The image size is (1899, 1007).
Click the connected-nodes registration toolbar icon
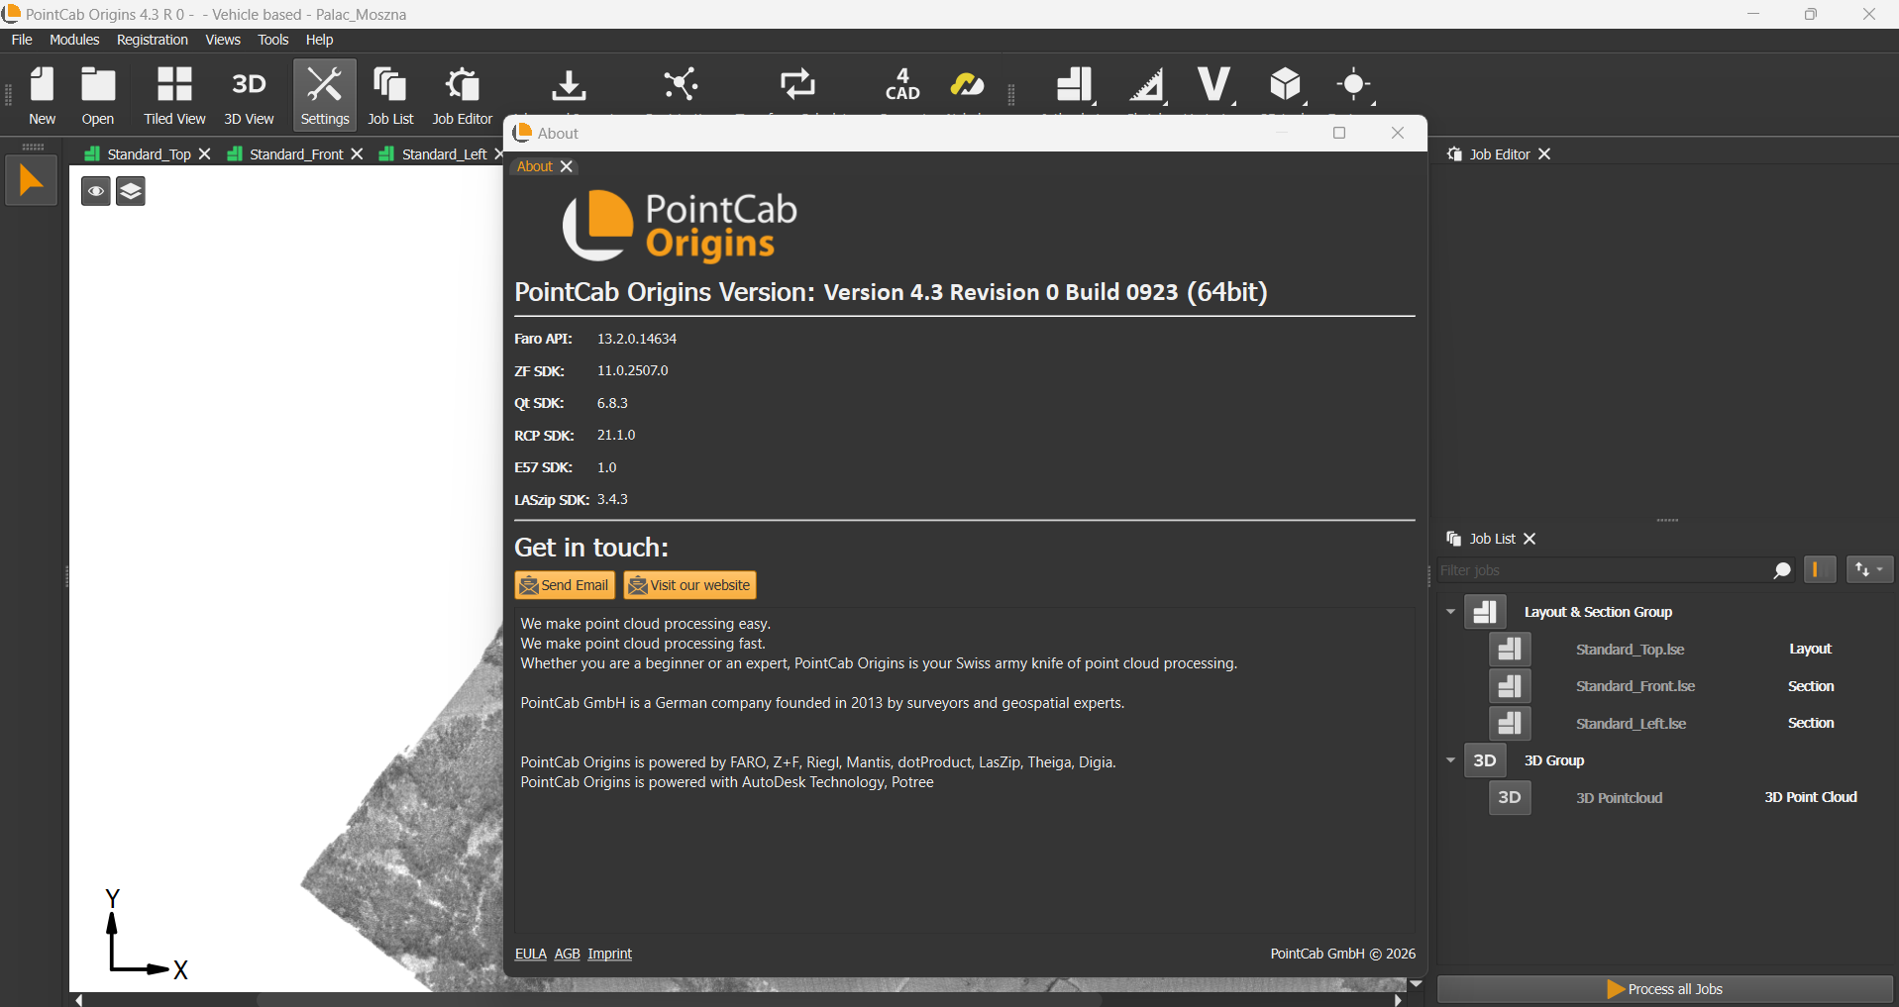(x=682, y=85)
